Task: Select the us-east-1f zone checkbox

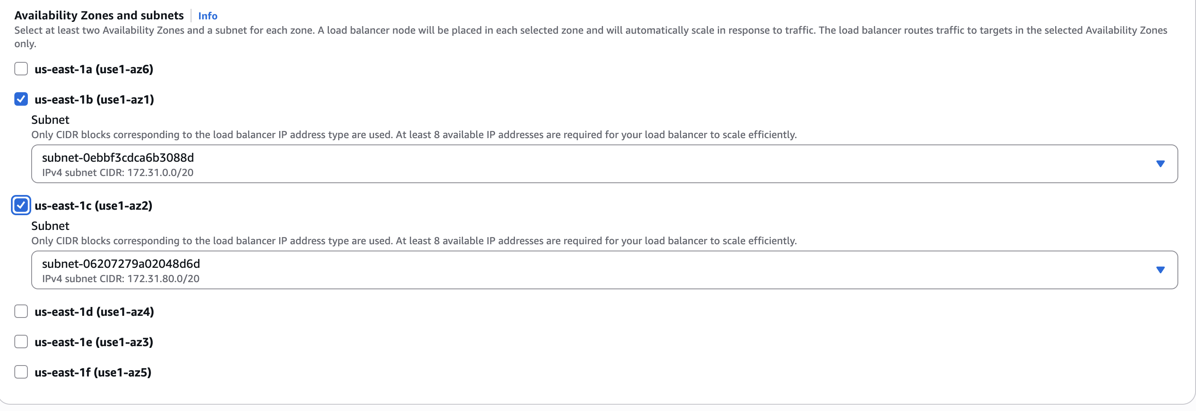Action: (21, 372)
